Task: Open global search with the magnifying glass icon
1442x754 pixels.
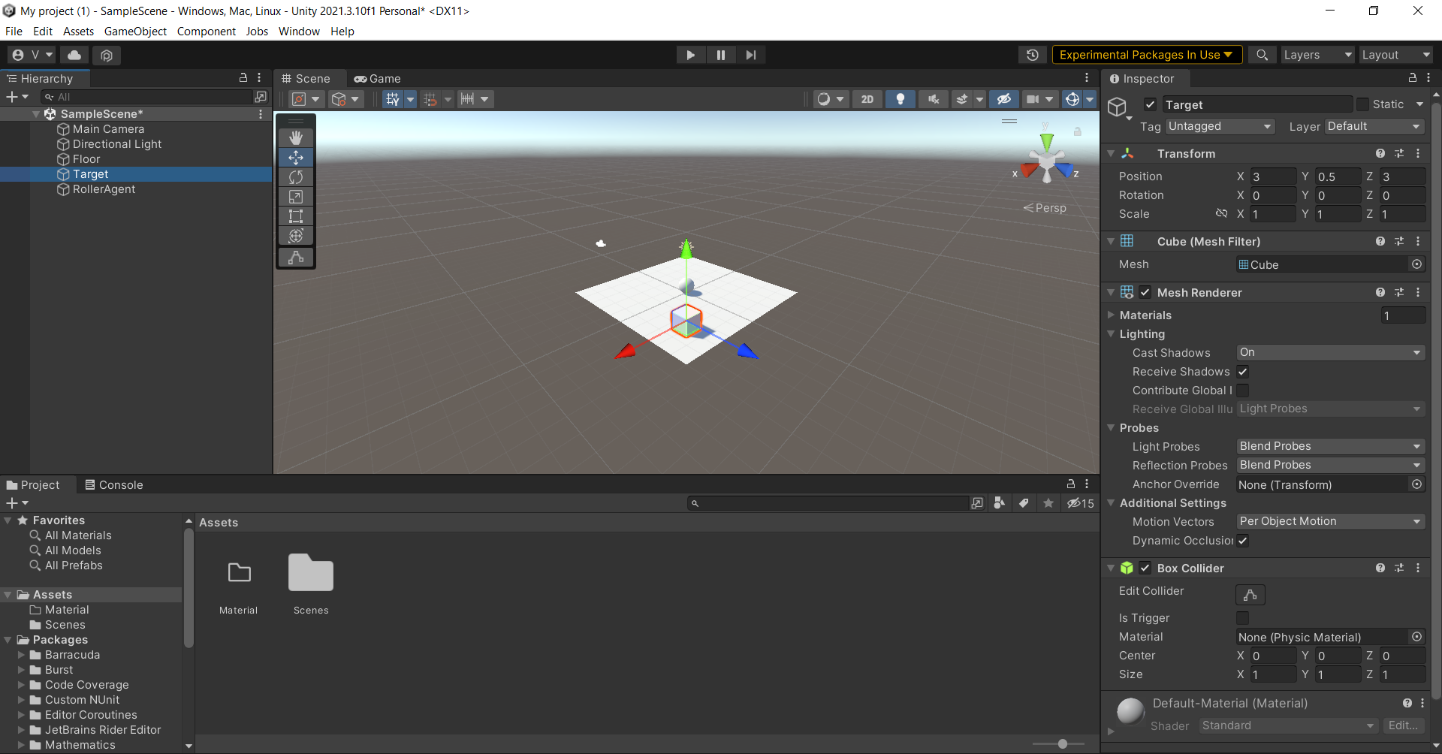Action: click(x=1262, y=54)
